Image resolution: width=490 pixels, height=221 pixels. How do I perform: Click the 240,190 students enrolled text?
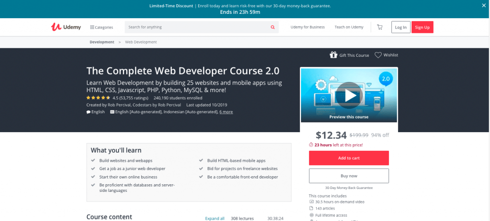click(x=178, y=98)
